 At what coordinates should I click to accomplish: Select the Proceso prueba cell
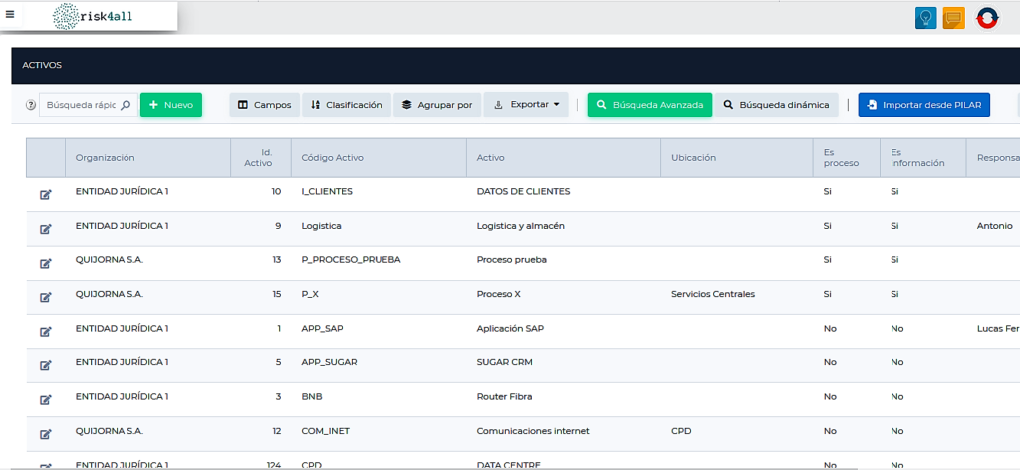click(x=511, y=260)
